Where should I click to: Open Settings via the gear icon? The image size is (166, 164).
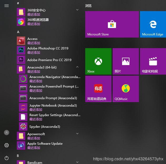[x=7, y=145]
